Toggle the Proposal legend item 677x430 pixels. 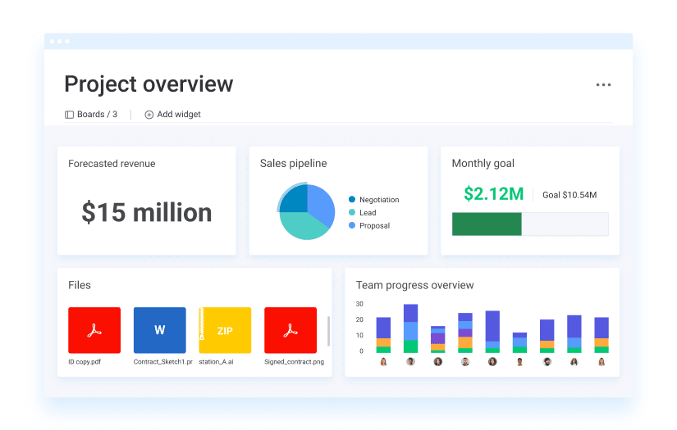(x=369, y=225)
